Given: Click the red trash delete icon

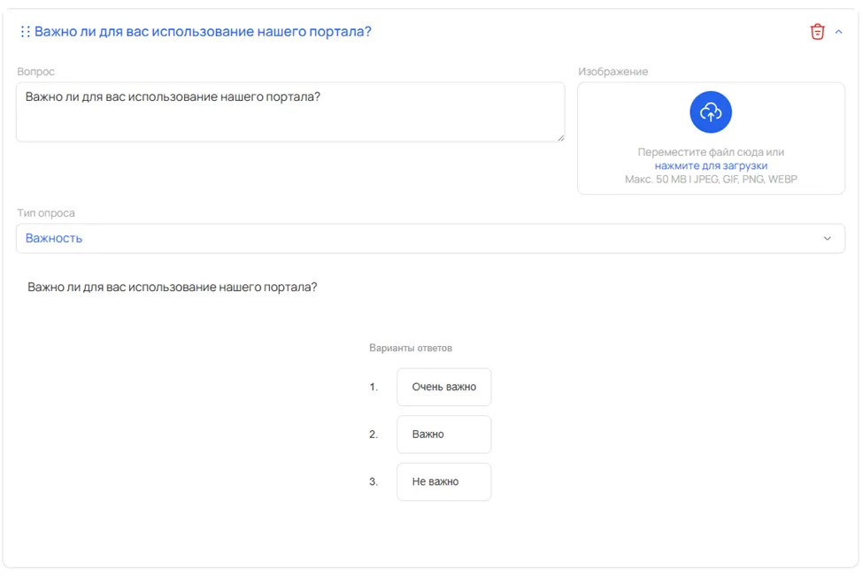Looking at the screenshot, I should click(818, 32).
